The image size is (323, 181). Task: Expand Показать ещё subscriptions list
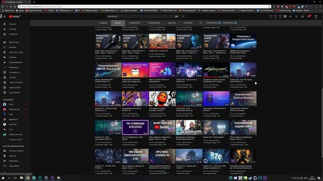[x=15, y=140]
